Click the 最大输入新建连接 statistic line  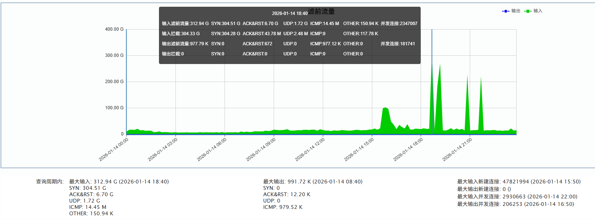click(519, 182)
